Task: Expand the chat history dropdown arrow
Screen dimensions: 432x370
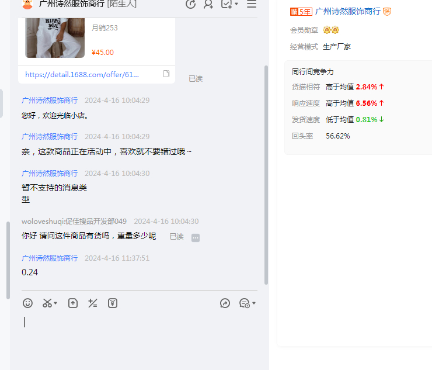Action: [254, 303]
